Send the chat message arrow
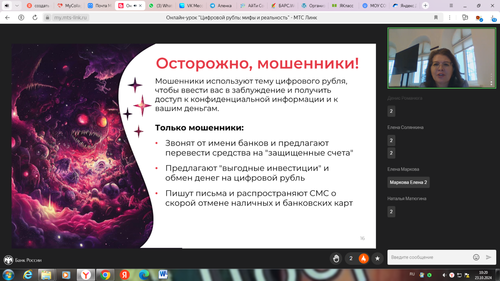 tap(489, 257)
